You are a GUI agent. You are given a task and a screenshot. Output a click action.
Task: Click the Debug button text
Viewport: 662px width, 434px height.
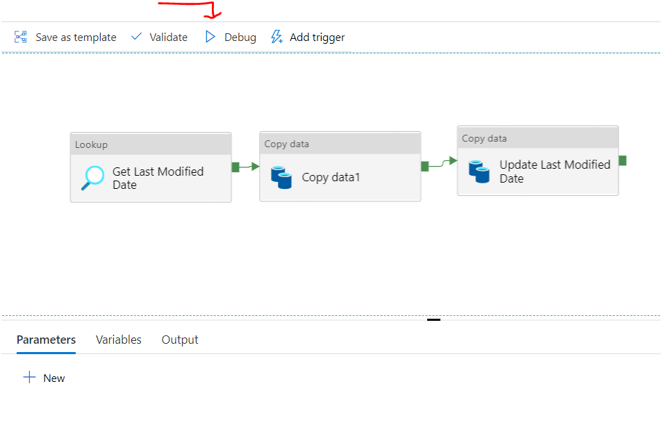pos(240,37)
